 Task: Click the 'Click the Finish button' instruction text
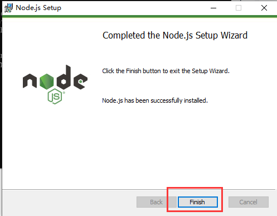coord(166,71)
